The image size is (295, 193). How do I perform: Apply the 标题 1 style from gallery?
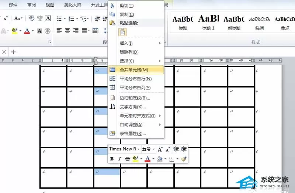208,22
